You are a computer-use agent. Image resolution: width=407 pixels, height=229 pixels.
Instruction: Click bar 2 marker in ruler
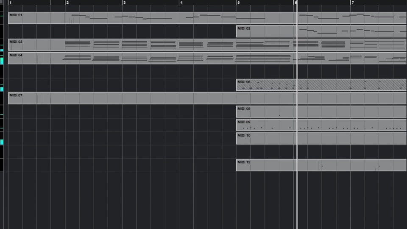click(x=67, y=3)
